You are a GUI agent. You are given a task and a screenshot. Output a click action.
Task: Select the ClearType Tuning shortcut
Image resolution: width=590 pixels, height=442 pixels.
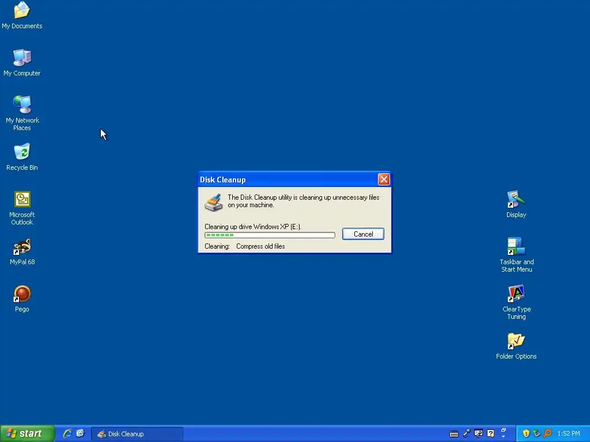pyautogui.click(x=516, y=302)
